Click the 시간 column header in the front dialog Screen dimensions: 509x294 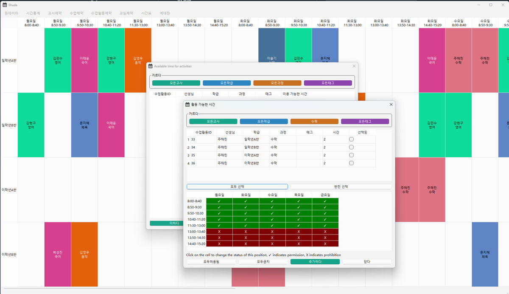pos(336,132)
